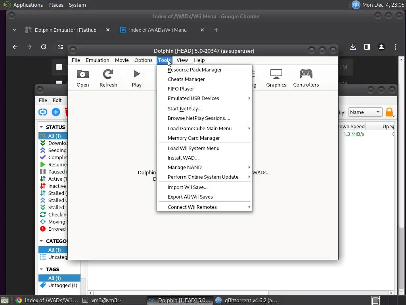Collapse the CATEGORIES section in qBittorrent
The image size is (406, 305).
pyautogui.click(x=41, y=241)
